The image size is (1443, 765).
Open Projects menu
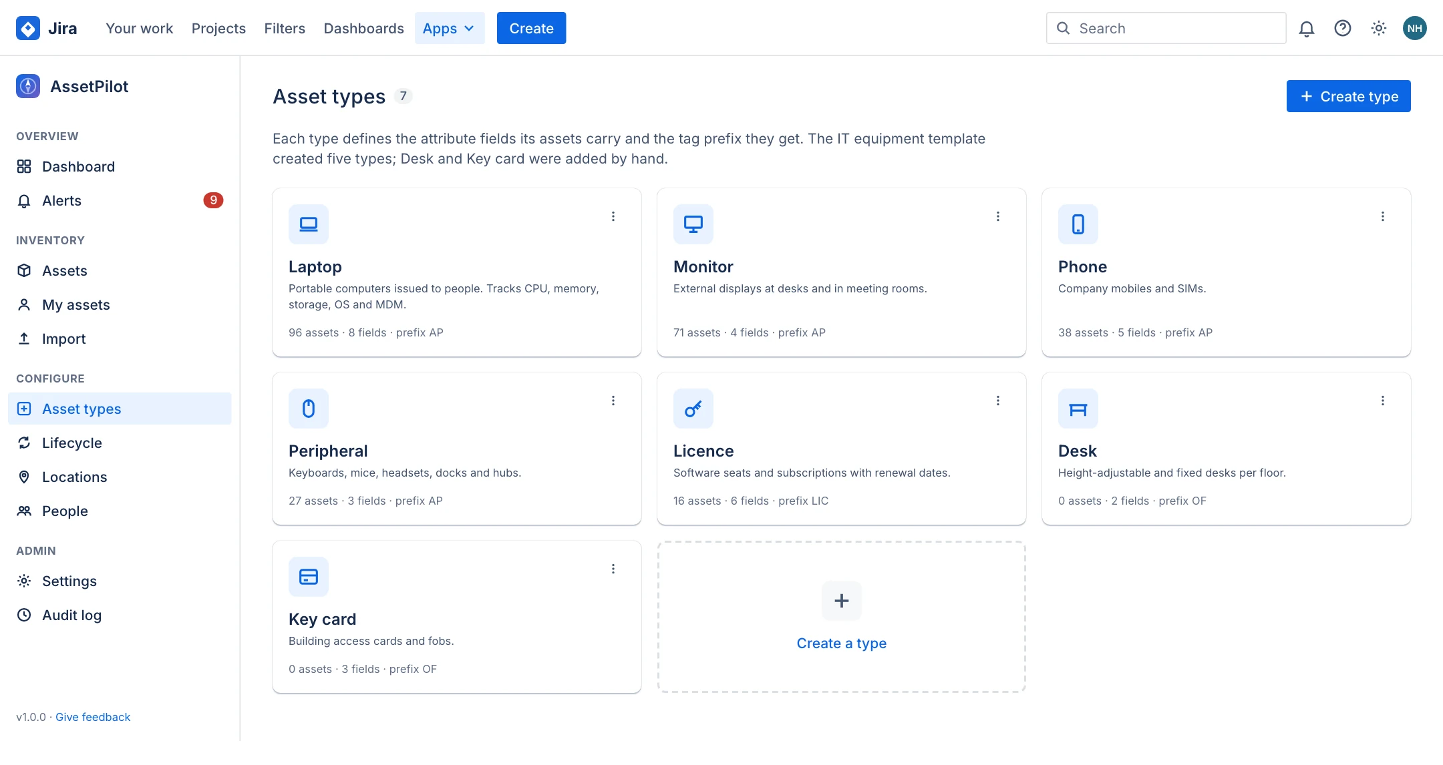(x=218, y=28)
